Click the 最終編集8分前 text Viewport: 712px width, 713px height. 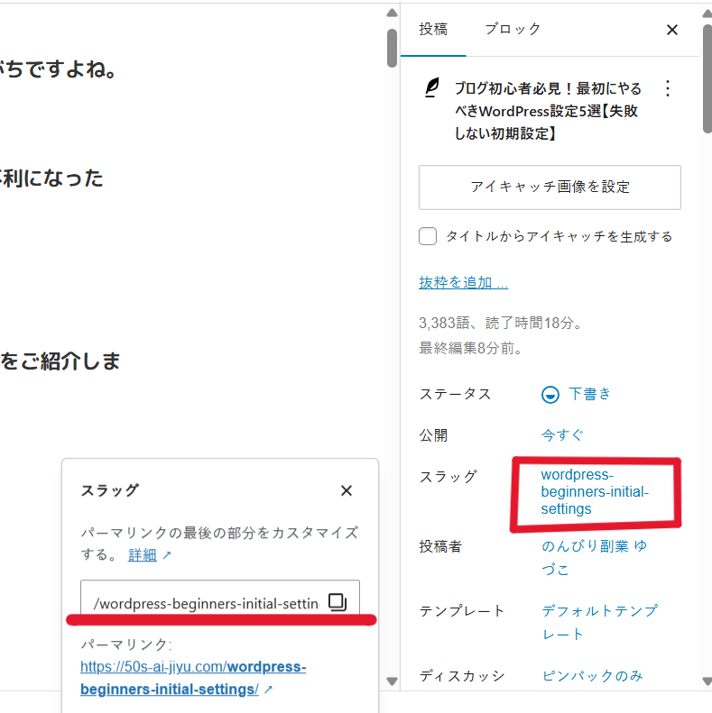click(470, 348)
